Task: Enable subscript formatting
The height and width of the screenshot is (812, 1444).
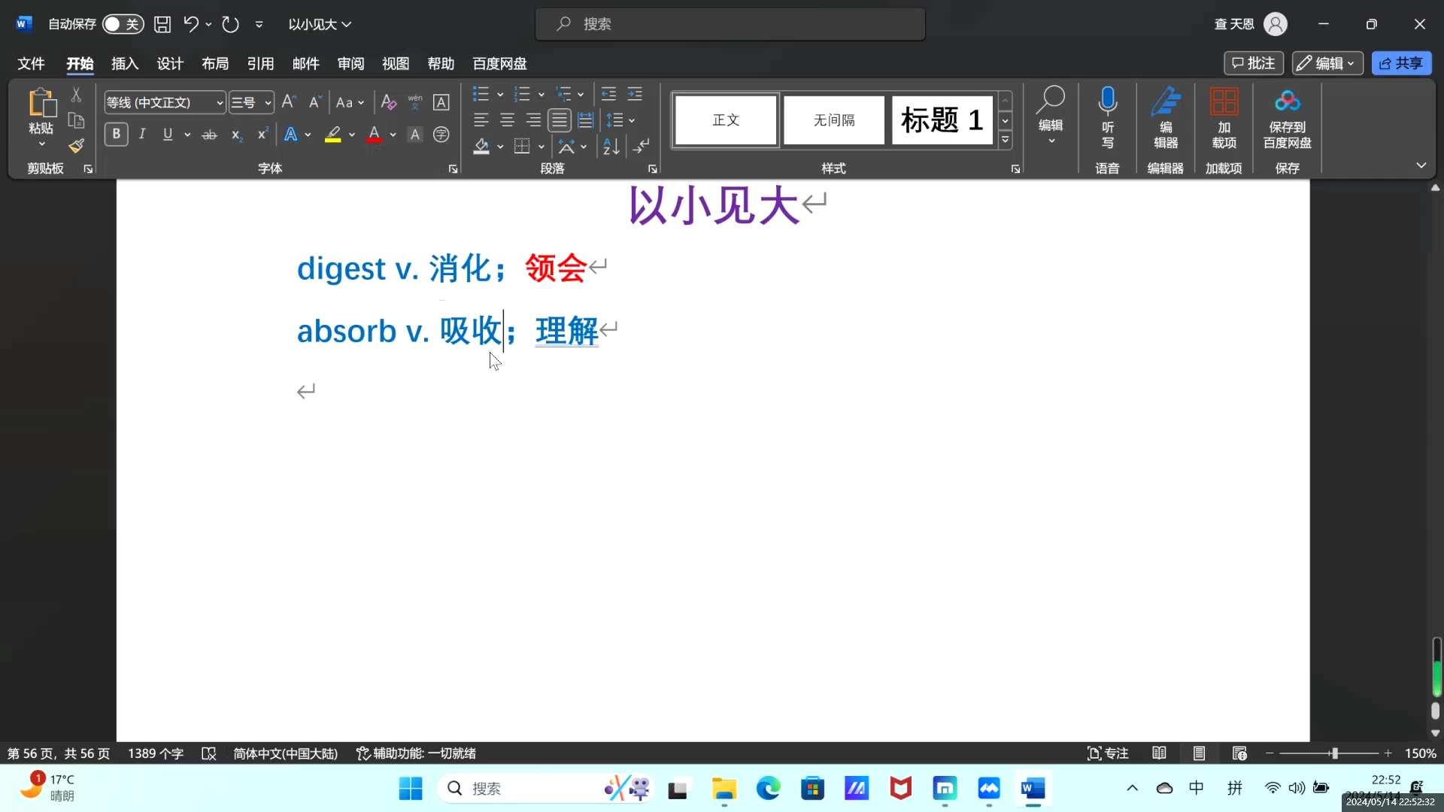Action: pyautogui.click(x=236, y=135)
